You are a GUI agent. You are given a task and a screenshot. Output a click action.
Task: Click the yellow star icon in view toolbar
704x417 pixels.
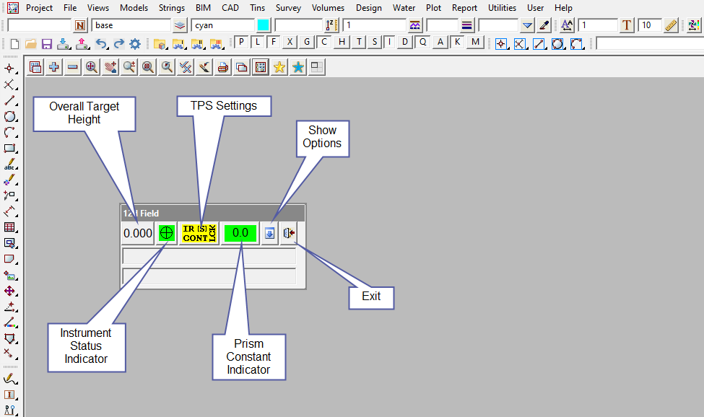(x=279, y=67)
